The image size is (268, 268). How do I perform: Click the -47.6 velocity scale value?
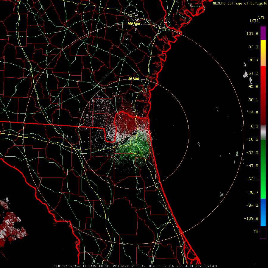(252, 166)
